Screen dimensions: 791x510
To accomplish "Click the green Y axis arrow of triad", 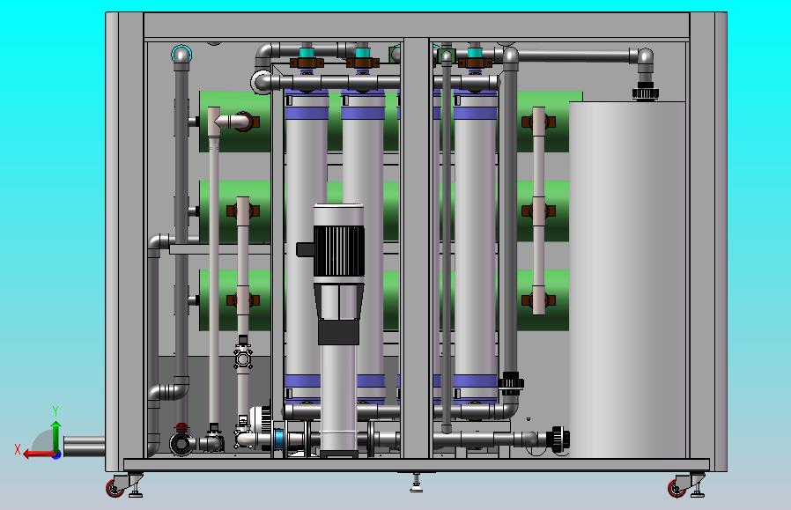I will click(x=56, y=437).
